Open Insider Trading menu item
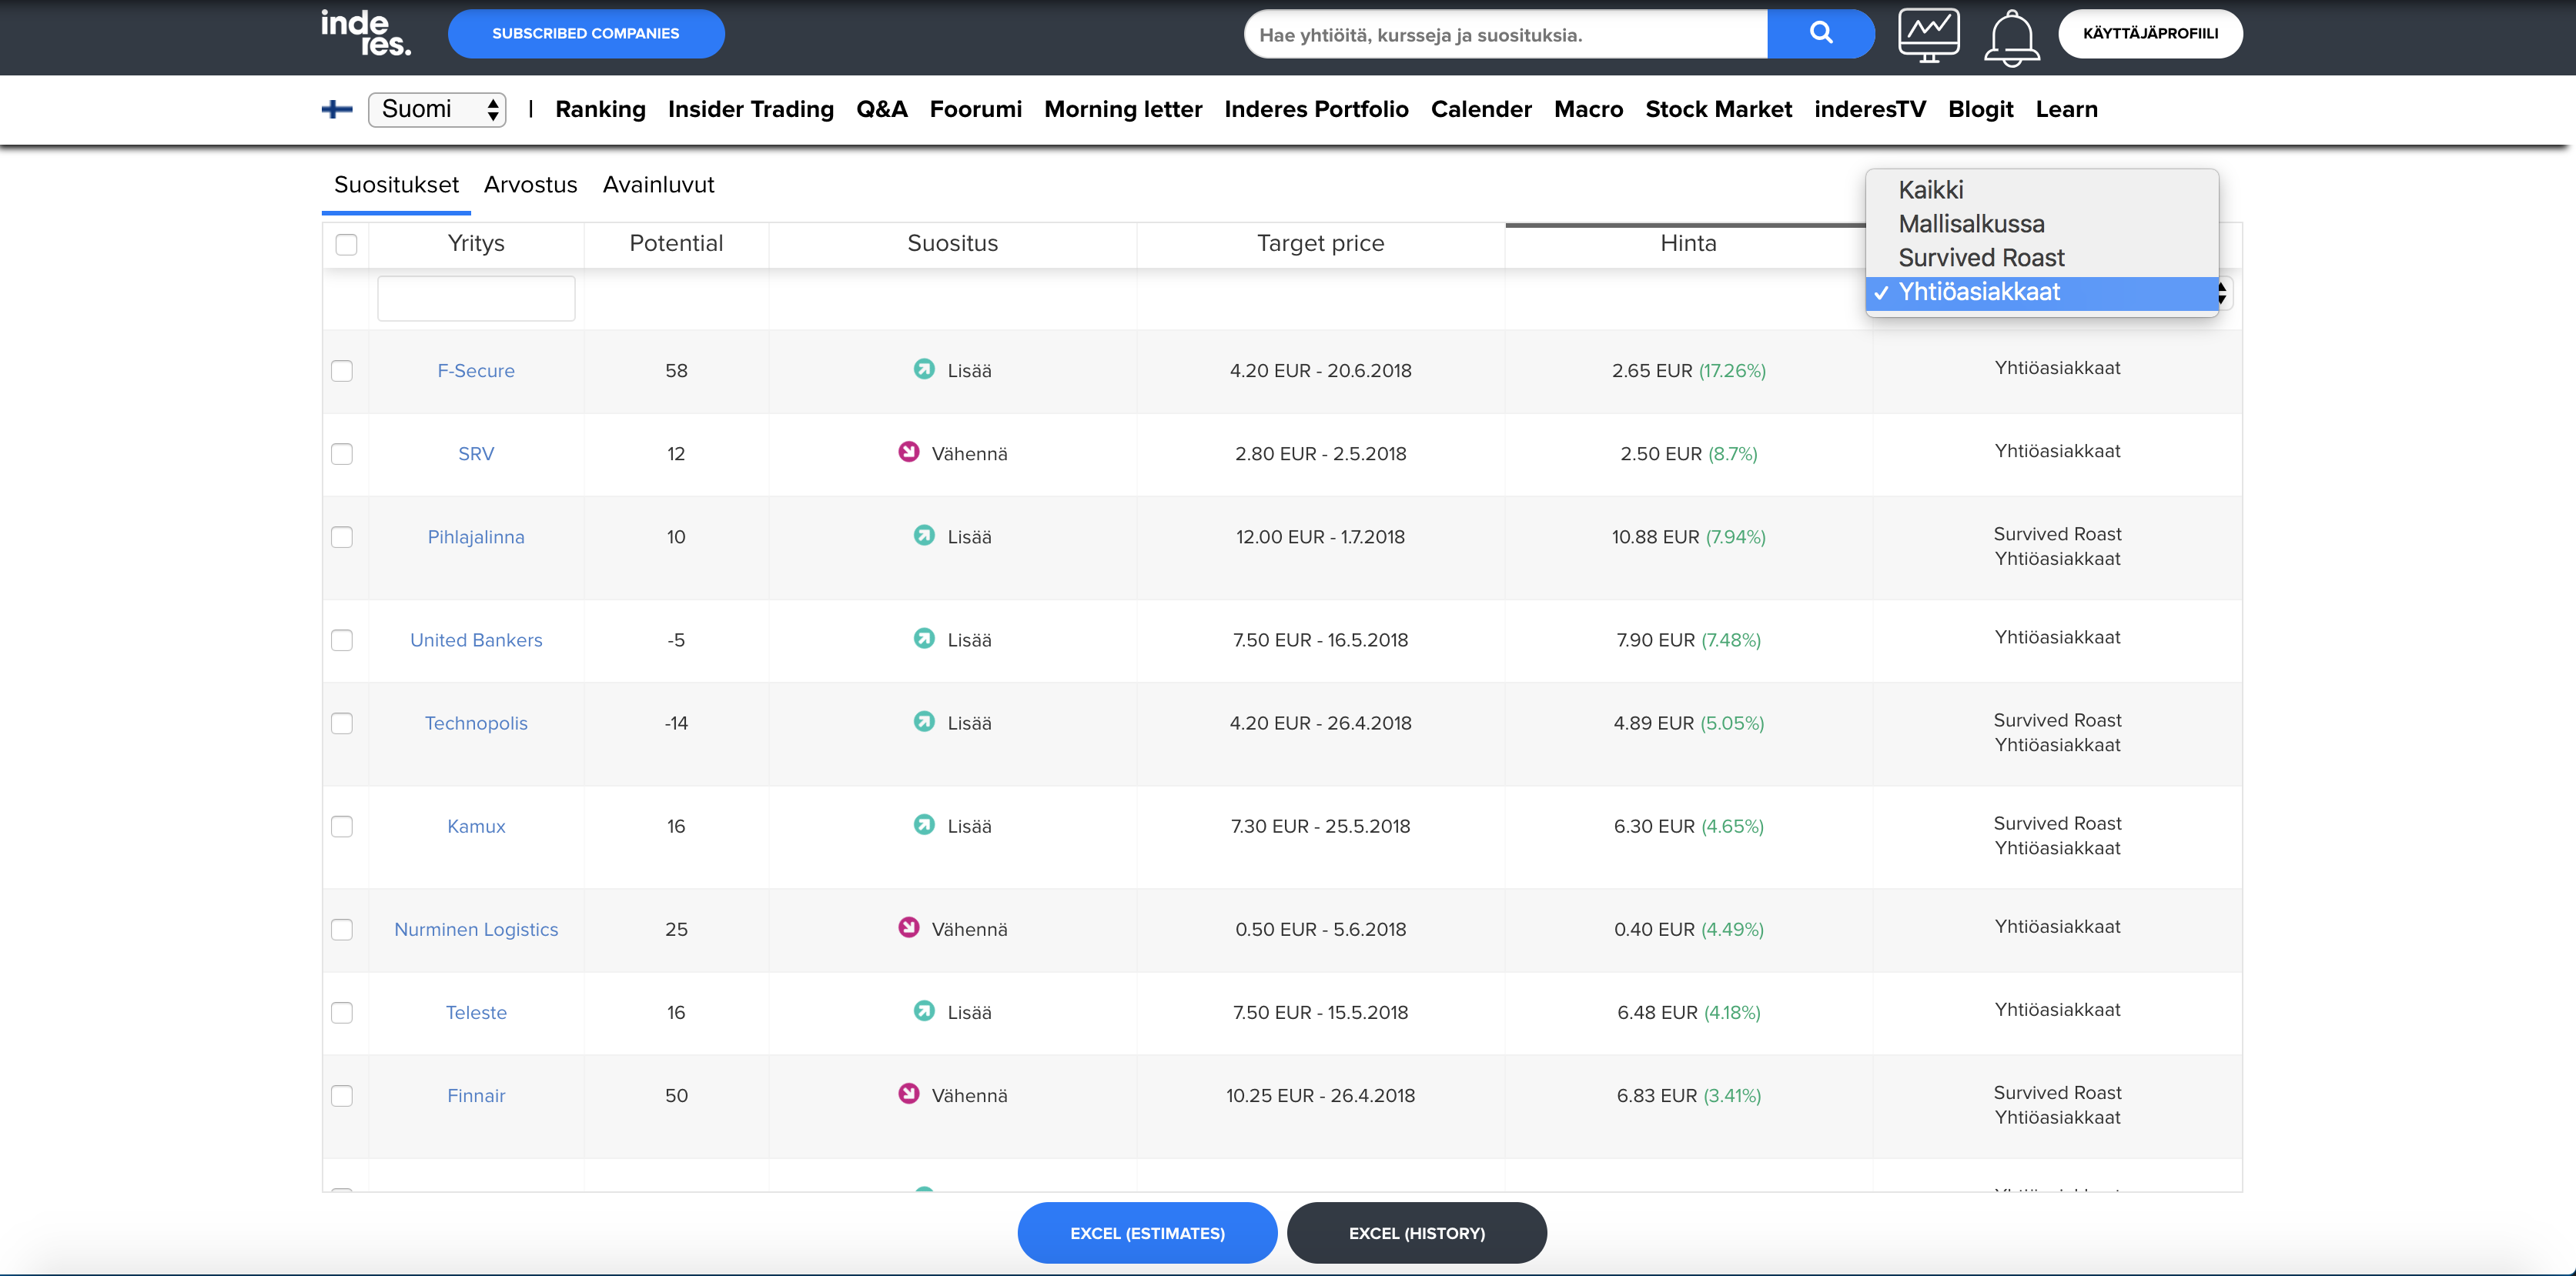 750,109
